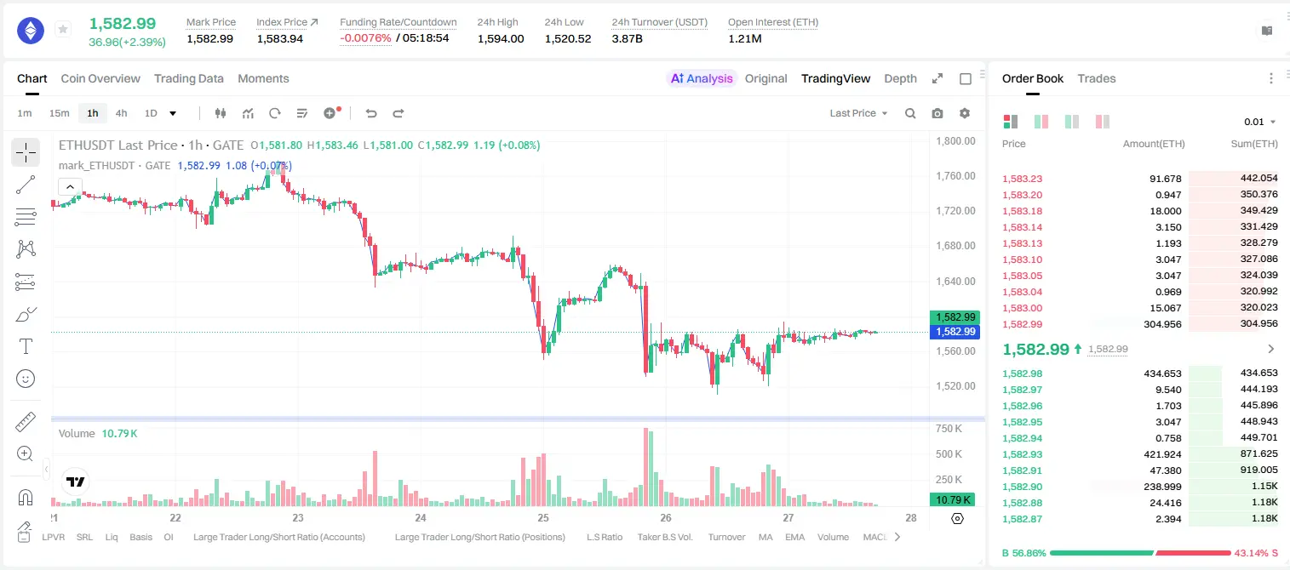Screen dimensions: 1290x570
Task: Open the Last Price dropdown
Action: click(858, 113)
